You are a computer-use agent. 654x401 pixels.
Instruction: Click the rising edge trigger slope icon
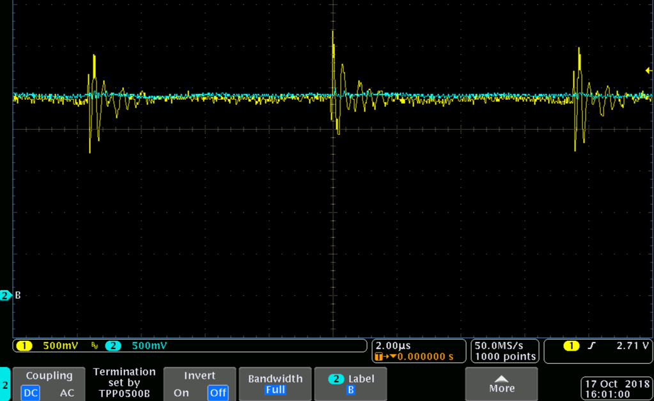click(x=591, y=345)
